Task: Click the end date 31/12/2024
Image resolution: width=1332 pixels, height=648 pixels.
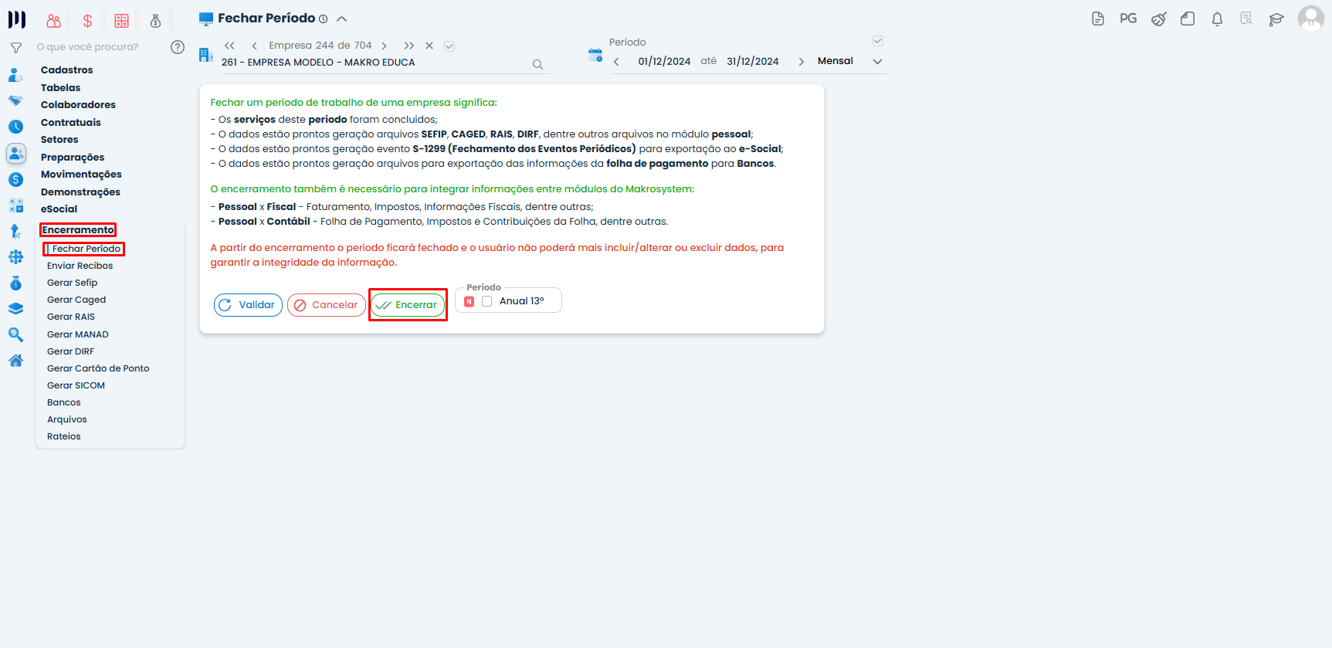Action: [x=752, y=62]
